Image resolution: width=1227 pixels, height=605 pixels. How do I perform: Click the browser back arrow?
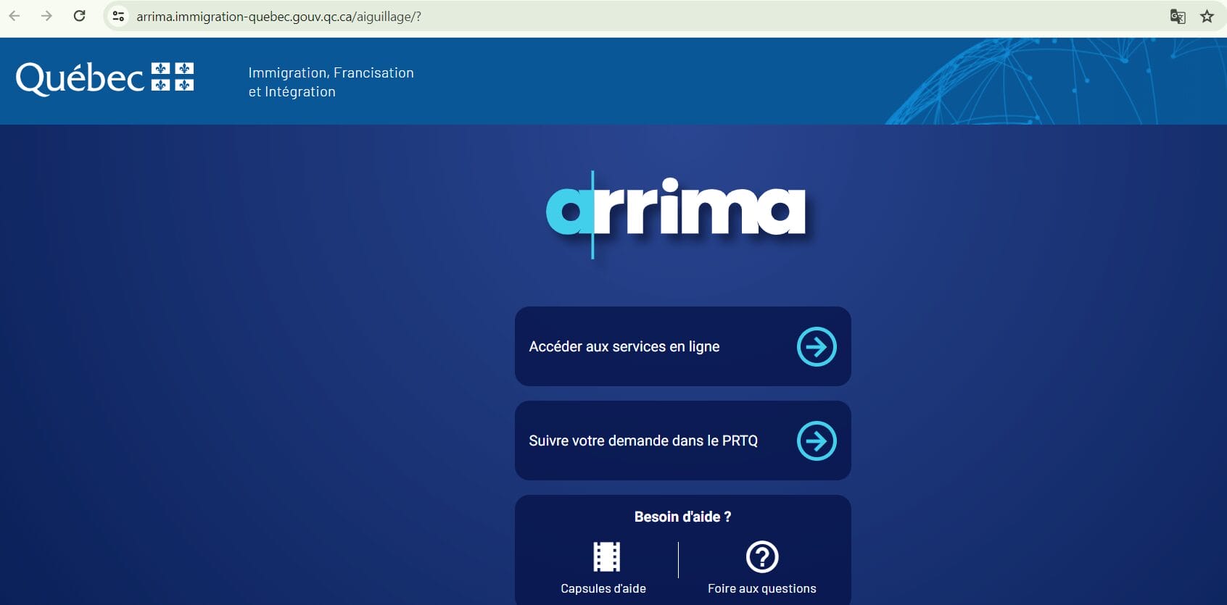(15, 16)
